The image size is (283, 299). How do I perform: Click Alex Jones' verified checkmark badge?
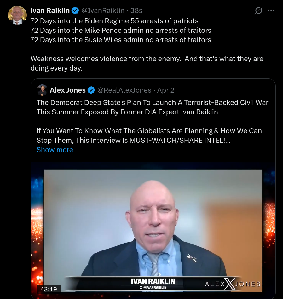click(x=91, y=90)
